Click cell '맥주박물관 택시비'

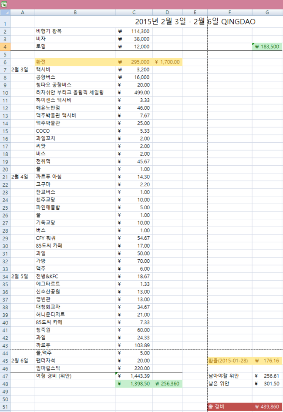(x=75, y=115)
